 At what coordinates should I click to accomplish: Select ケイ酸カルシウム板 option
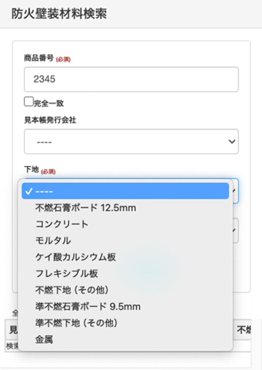pos(76,257)
